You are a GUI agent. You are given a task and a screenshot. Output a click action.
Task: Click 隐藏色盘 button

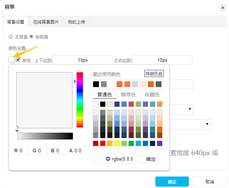(x=154, y=74)
